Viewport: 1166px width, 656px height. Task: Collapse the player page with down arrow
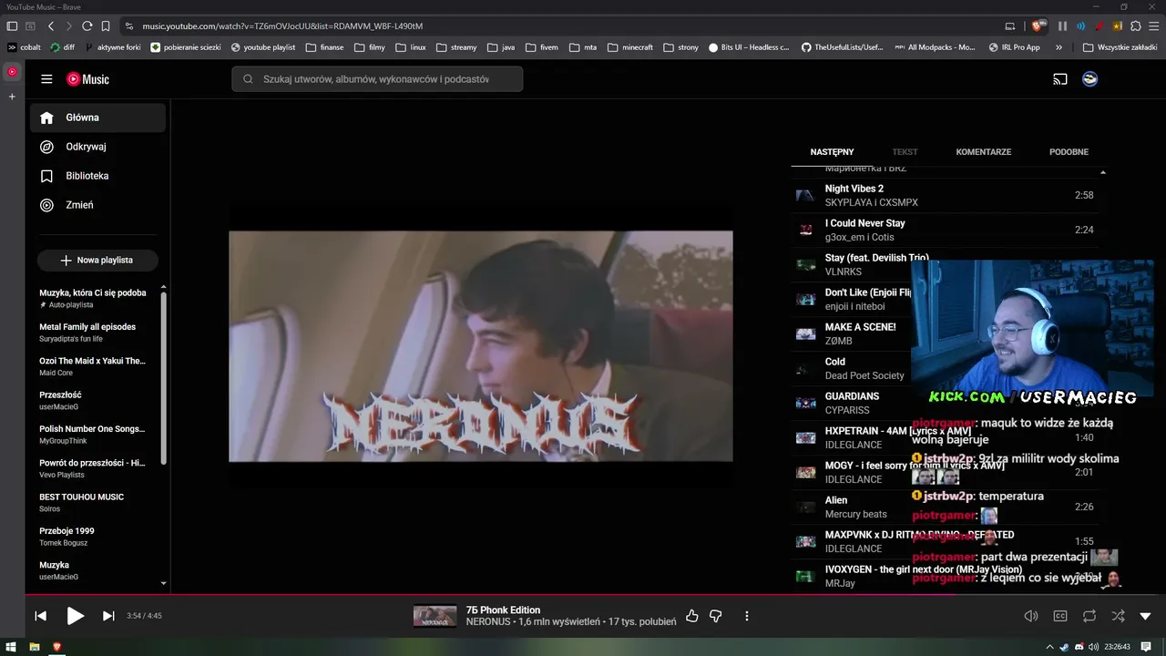[x=1146, y=616]
